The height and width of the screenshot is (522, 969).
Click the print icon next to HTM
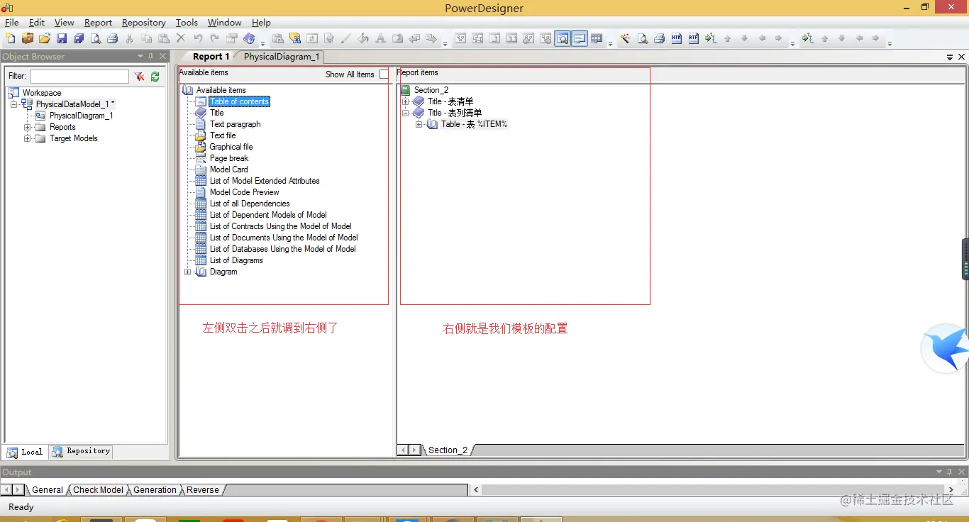tap(659, 38)
